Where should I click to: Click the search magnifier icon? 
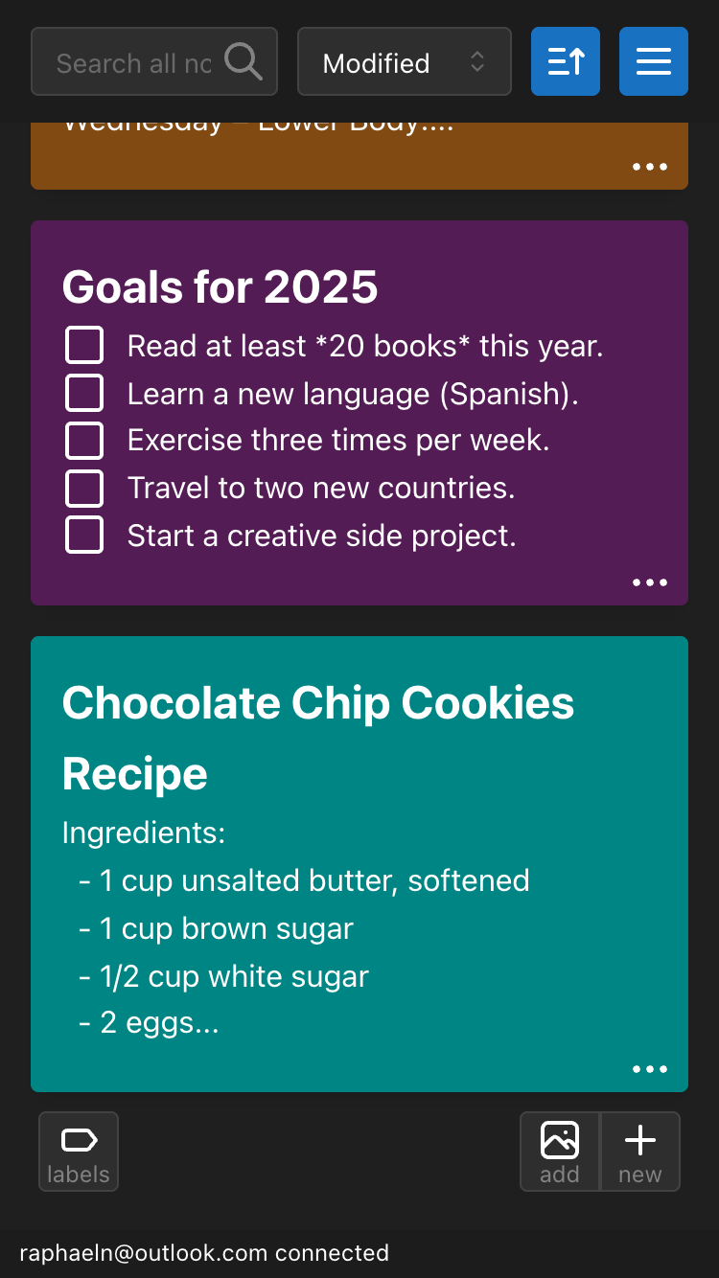(x=244, y=62)
